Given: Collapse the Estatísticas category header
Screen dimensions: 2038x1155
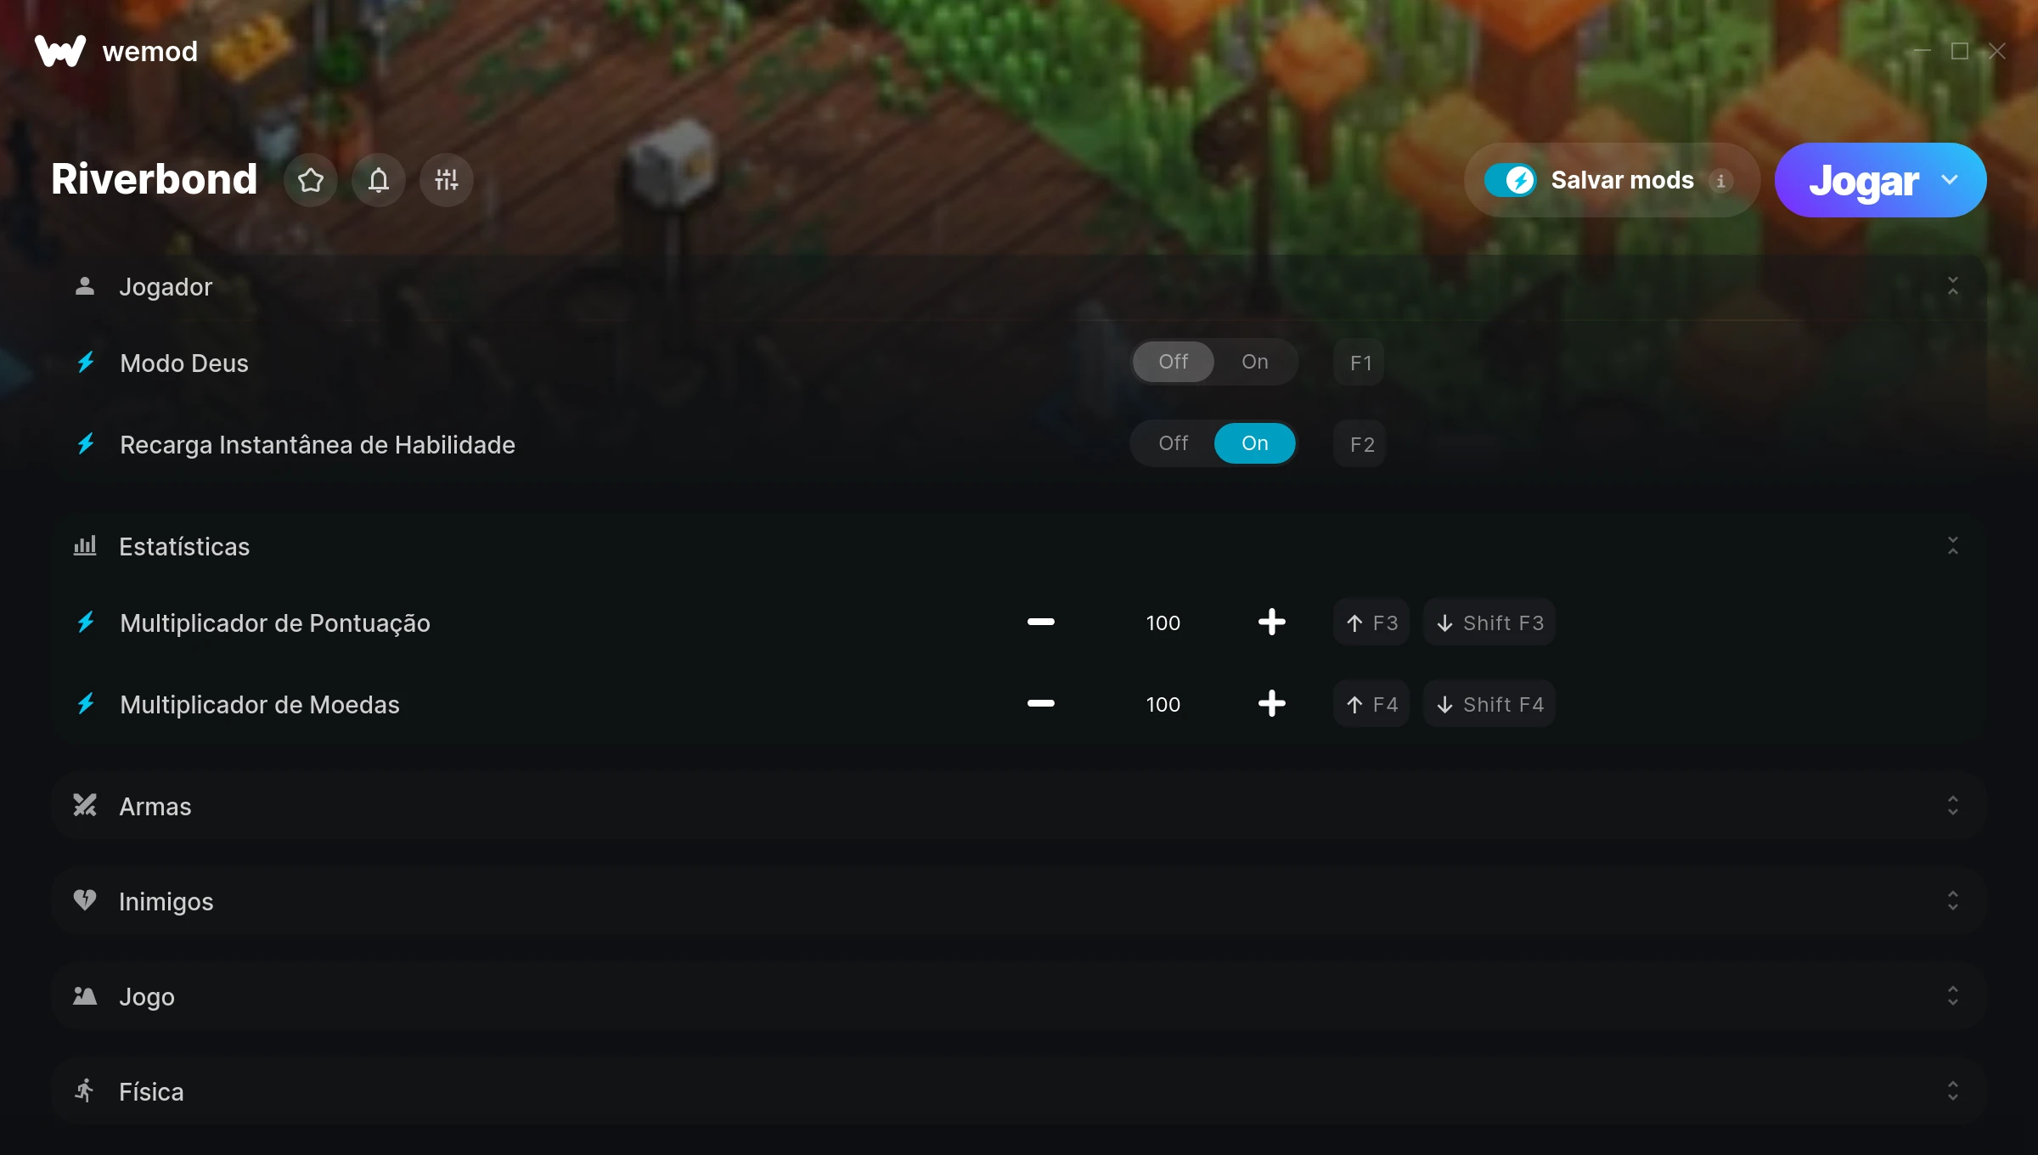Looking at the screenshot, I should 1019,546.
